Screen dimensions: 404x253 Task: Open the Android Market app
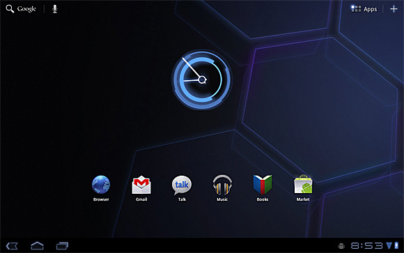(303, 187)
